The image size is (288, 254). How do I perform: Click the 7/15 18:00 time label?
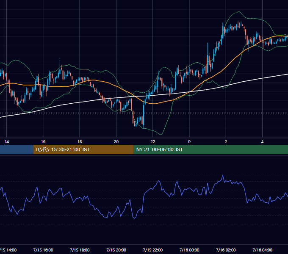coord(80,250)
